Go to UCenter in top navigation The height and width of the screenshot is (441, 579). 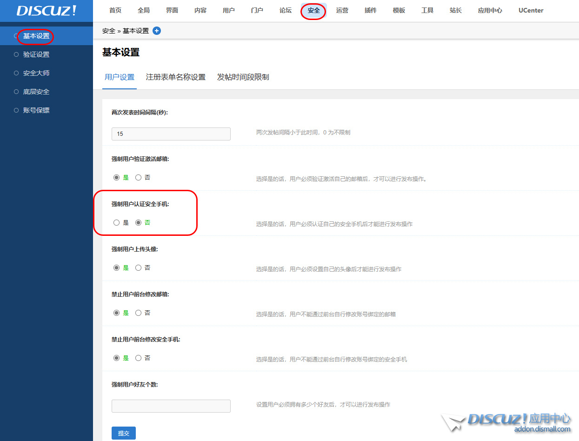531,10
